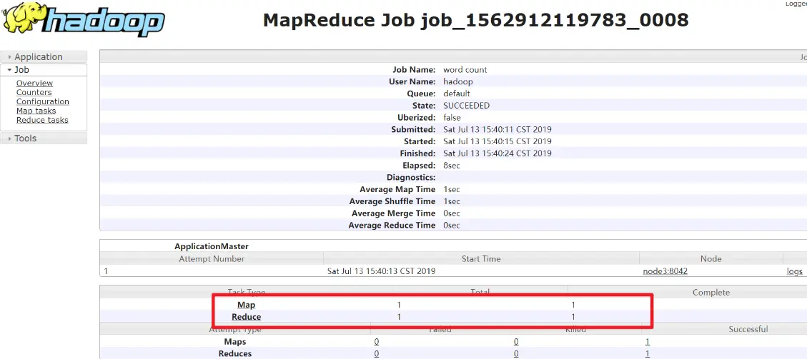This screenshot has height=359, width=807.
Task: Click the Diagnostics field label
Action: pyautogui.click(x=411, y=178)
